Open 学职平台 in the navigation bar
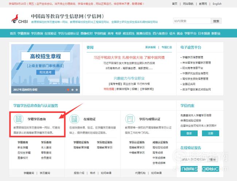 190,34
